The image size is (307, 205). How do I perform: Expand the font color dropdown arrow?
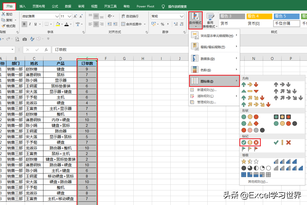[71, 24]
